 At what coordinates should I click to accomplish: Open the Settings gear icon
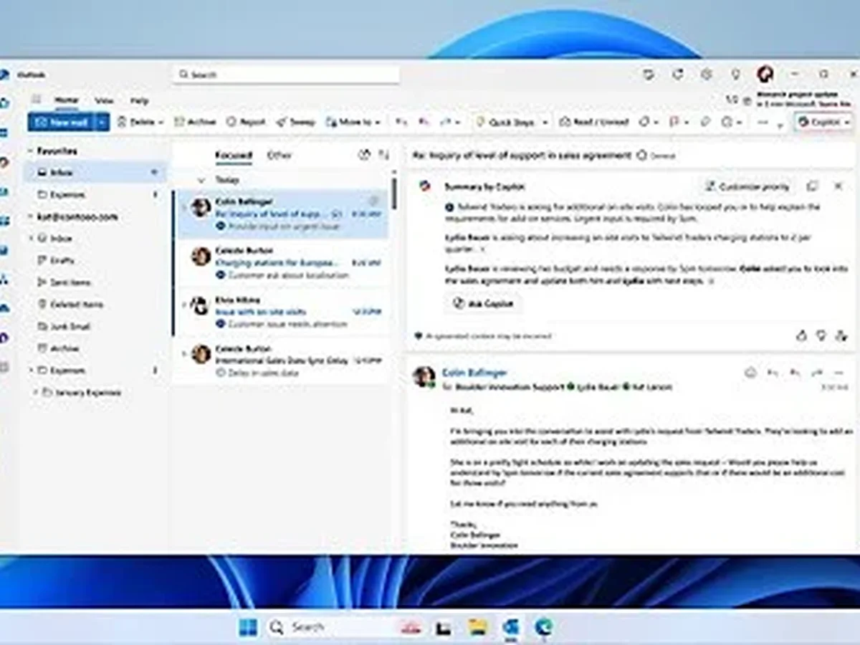[707, 74]
